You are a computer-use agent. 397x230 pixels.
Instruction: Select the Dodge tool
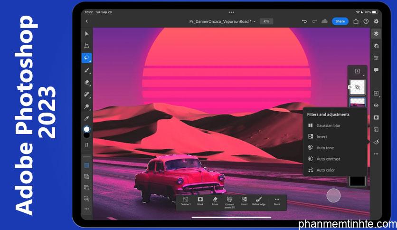point(86,106)
